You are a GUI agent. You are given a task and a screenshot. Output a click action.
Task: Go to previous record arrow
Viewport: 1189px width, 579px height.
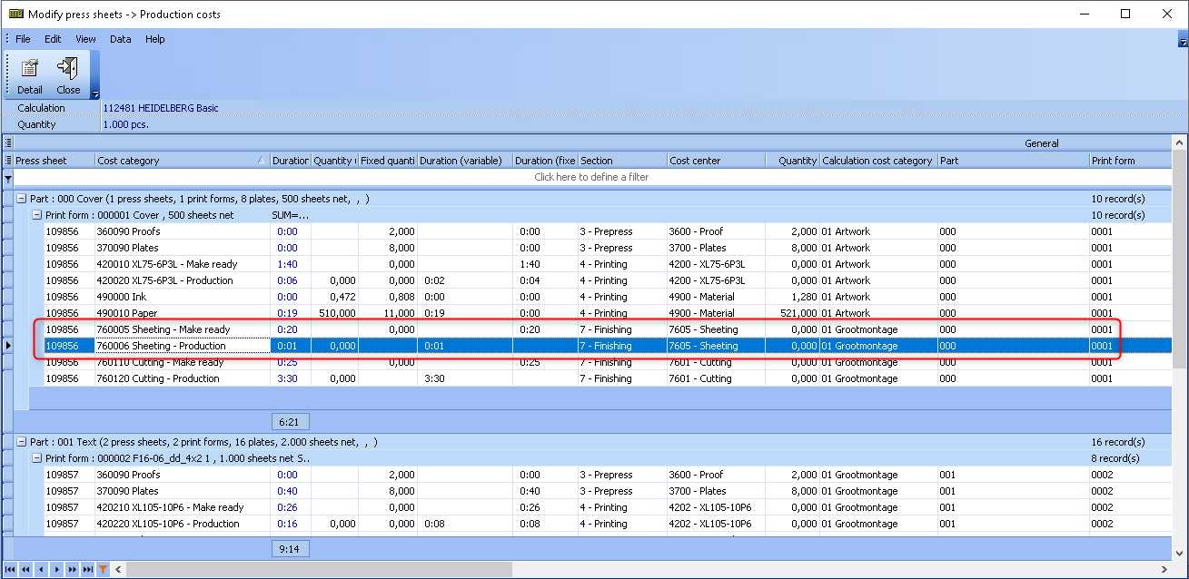(41, 569)
